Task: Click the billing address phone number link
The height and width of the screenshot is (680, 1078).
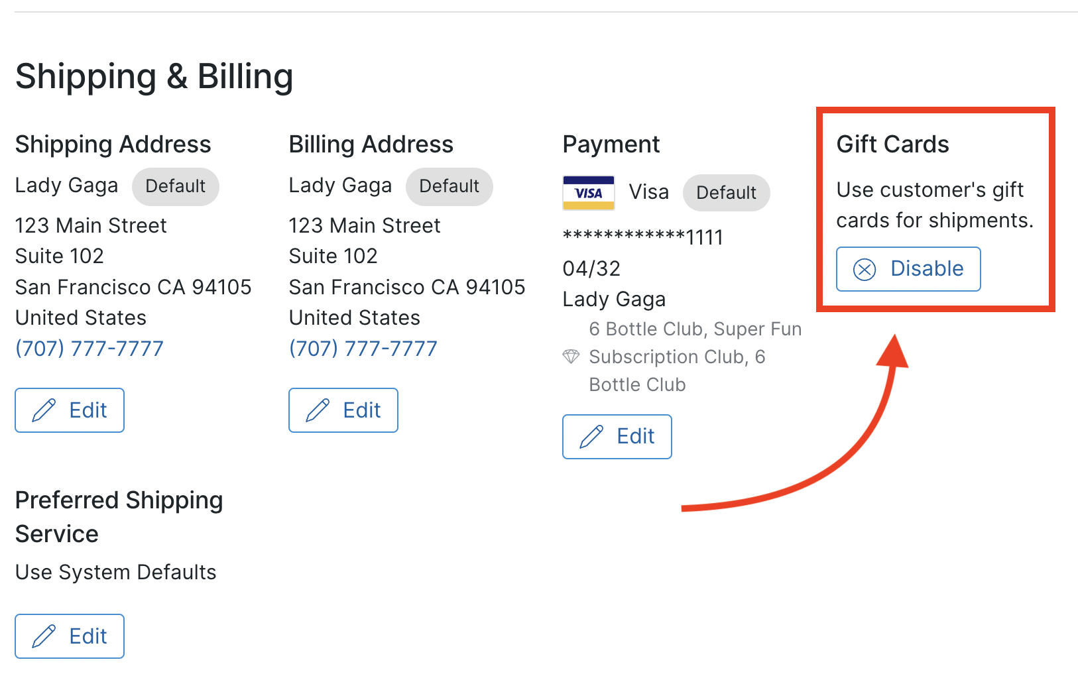Action: pyautogui.click(x=363, y=349)
